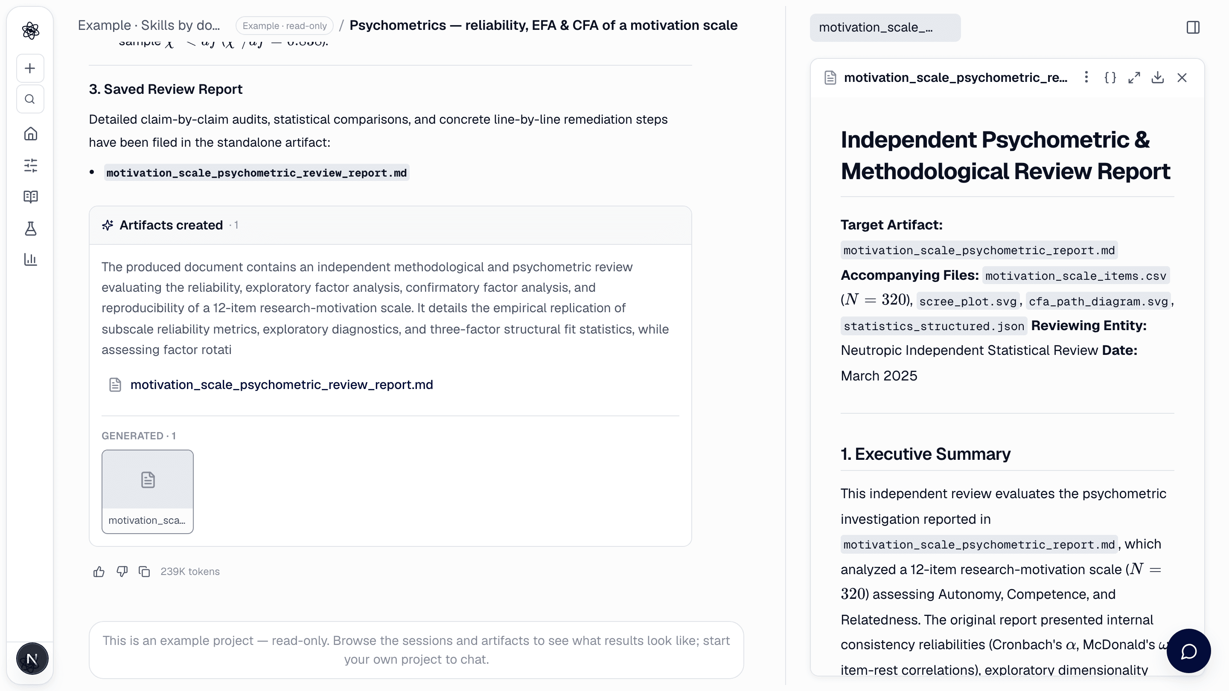Click the Example · read-only badge
1229x691 pixels.
284,26
